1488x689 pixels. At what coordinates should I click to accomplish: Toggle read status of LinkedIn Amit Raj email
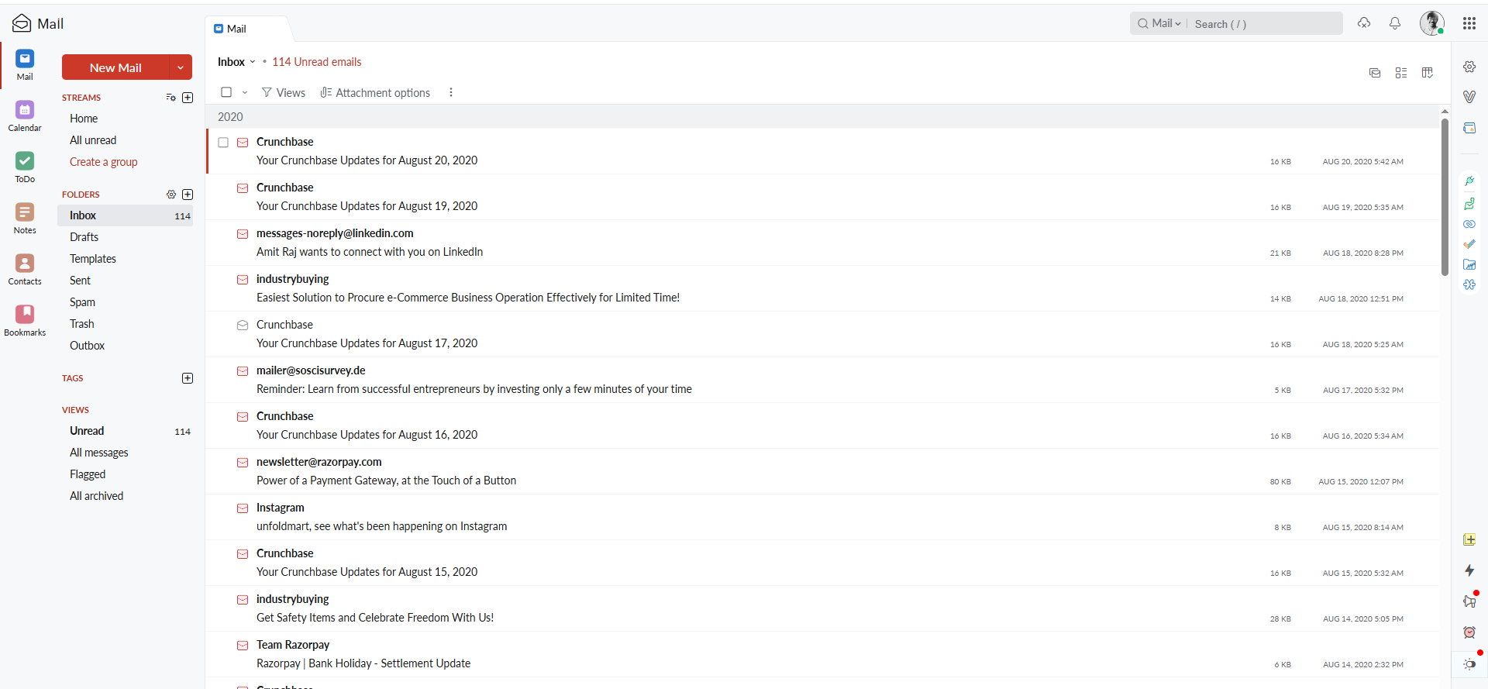(243, 234)
